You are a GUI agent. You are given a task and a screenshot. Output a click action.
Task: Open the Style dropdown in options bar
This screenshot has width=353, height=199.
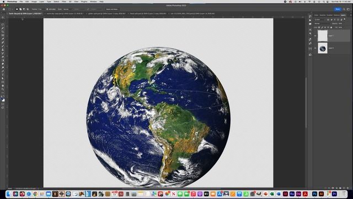click(68, 9)
